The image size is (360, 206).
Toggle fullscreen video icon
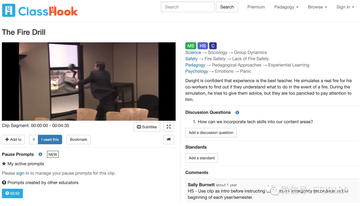pyautogui.click(x=169, y=127)
